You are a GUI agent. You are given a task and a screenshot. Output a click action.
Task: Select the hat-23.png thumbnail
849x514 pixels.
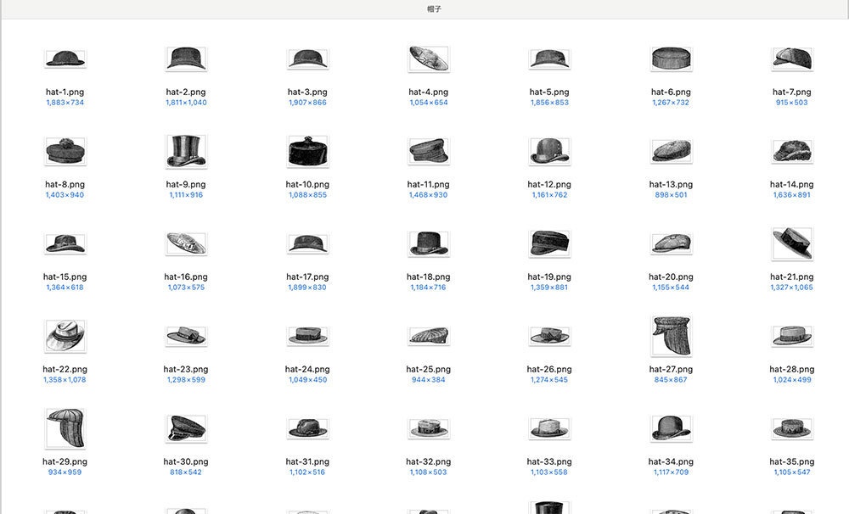(x=186, y=336)
